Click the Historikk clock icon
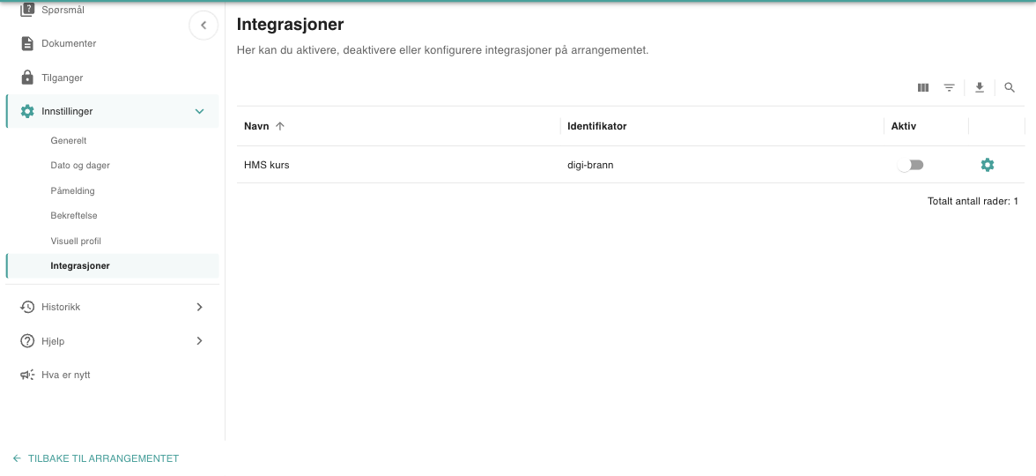Image resolution: width=1036 pixels, height=476 pixels. [x=27, y=307]
